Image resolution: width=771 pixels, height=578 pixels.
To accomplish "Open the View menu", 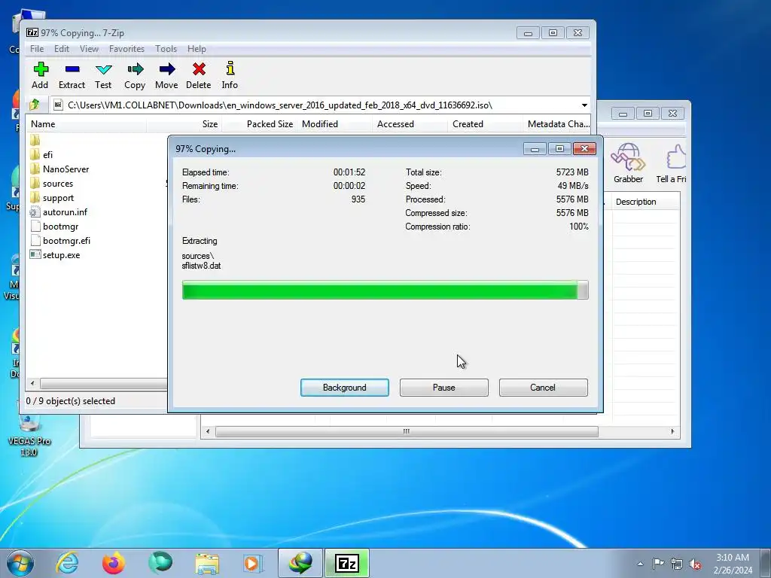I will (x=89, y=49).
